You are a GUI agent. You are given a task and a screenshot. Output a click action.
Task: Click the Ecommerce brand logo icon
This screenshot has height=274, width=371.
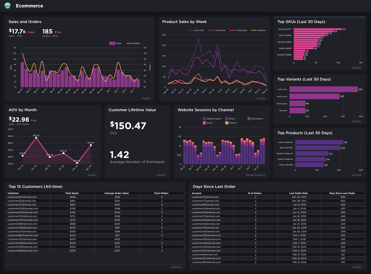click(7, 6)
